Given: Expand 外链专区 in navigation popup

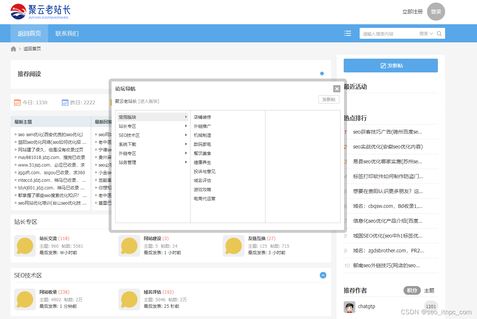Looking at the screenshot, I should (152, 153).
